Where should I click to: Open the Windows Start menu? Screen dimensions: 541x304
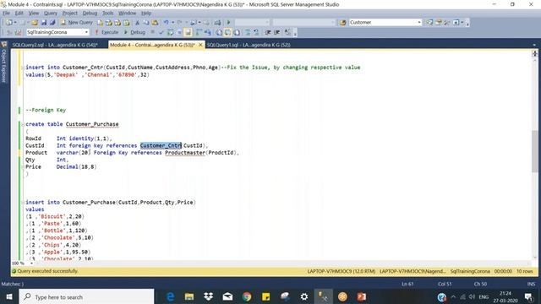(x=9, y=296)
